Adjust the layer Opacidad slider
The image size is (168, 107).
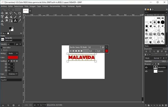pyautogui.click(x=156, y=61)
